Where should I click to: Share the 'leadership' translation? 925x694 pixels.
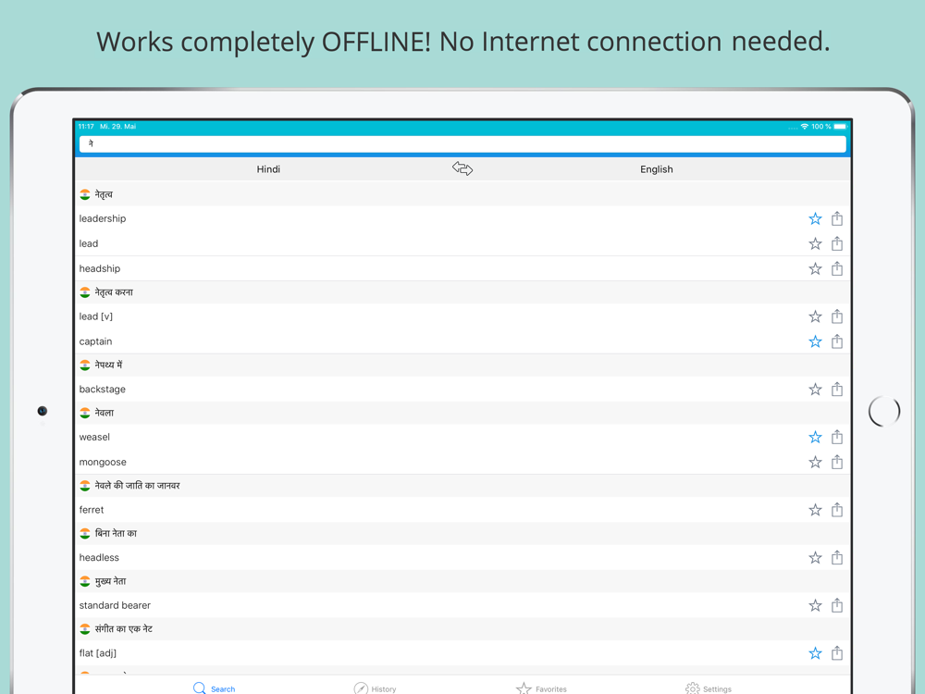[837, 219]
